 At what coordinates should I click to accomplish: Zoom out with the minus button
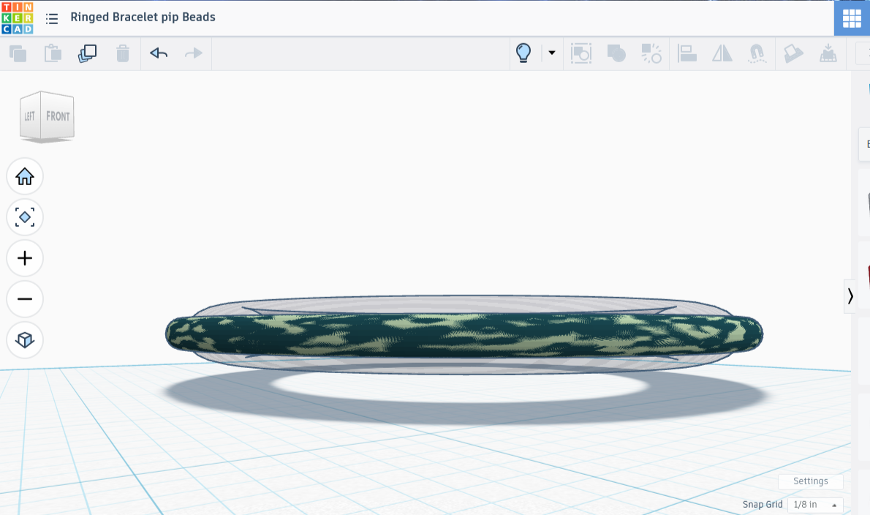24,299
